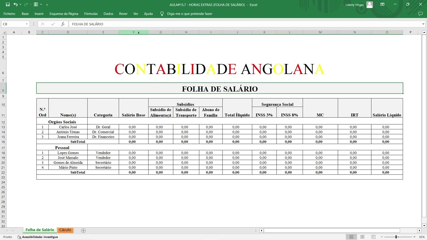The height and width of the screenshot is (240, 427).
Task: Click the Insert Function fx icon
Action: (63, 24)
